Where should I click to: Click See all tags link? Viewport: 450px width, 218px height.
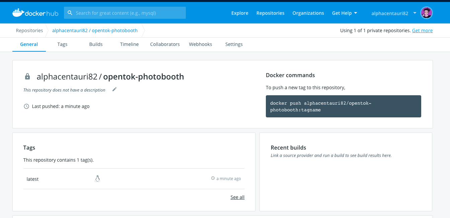pyautogui.click(x=237, y=197)
